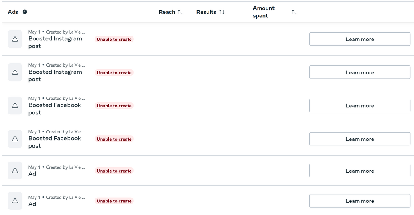The image size is (414, 215).
Task: Learn more about first Boosted Facebook post
Action: pyautogui.click(x=359, y=105)
